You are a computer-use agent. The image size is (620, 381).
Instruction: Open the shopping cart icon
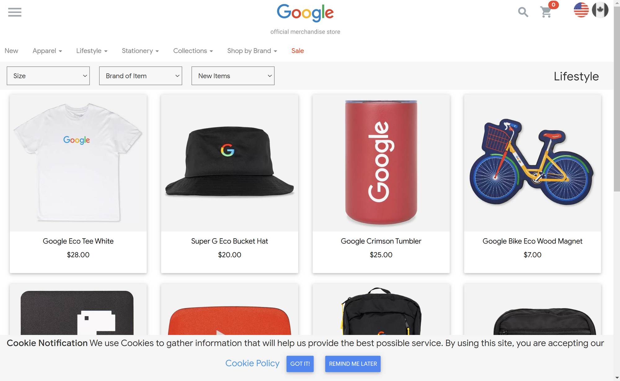click(546, 12)
